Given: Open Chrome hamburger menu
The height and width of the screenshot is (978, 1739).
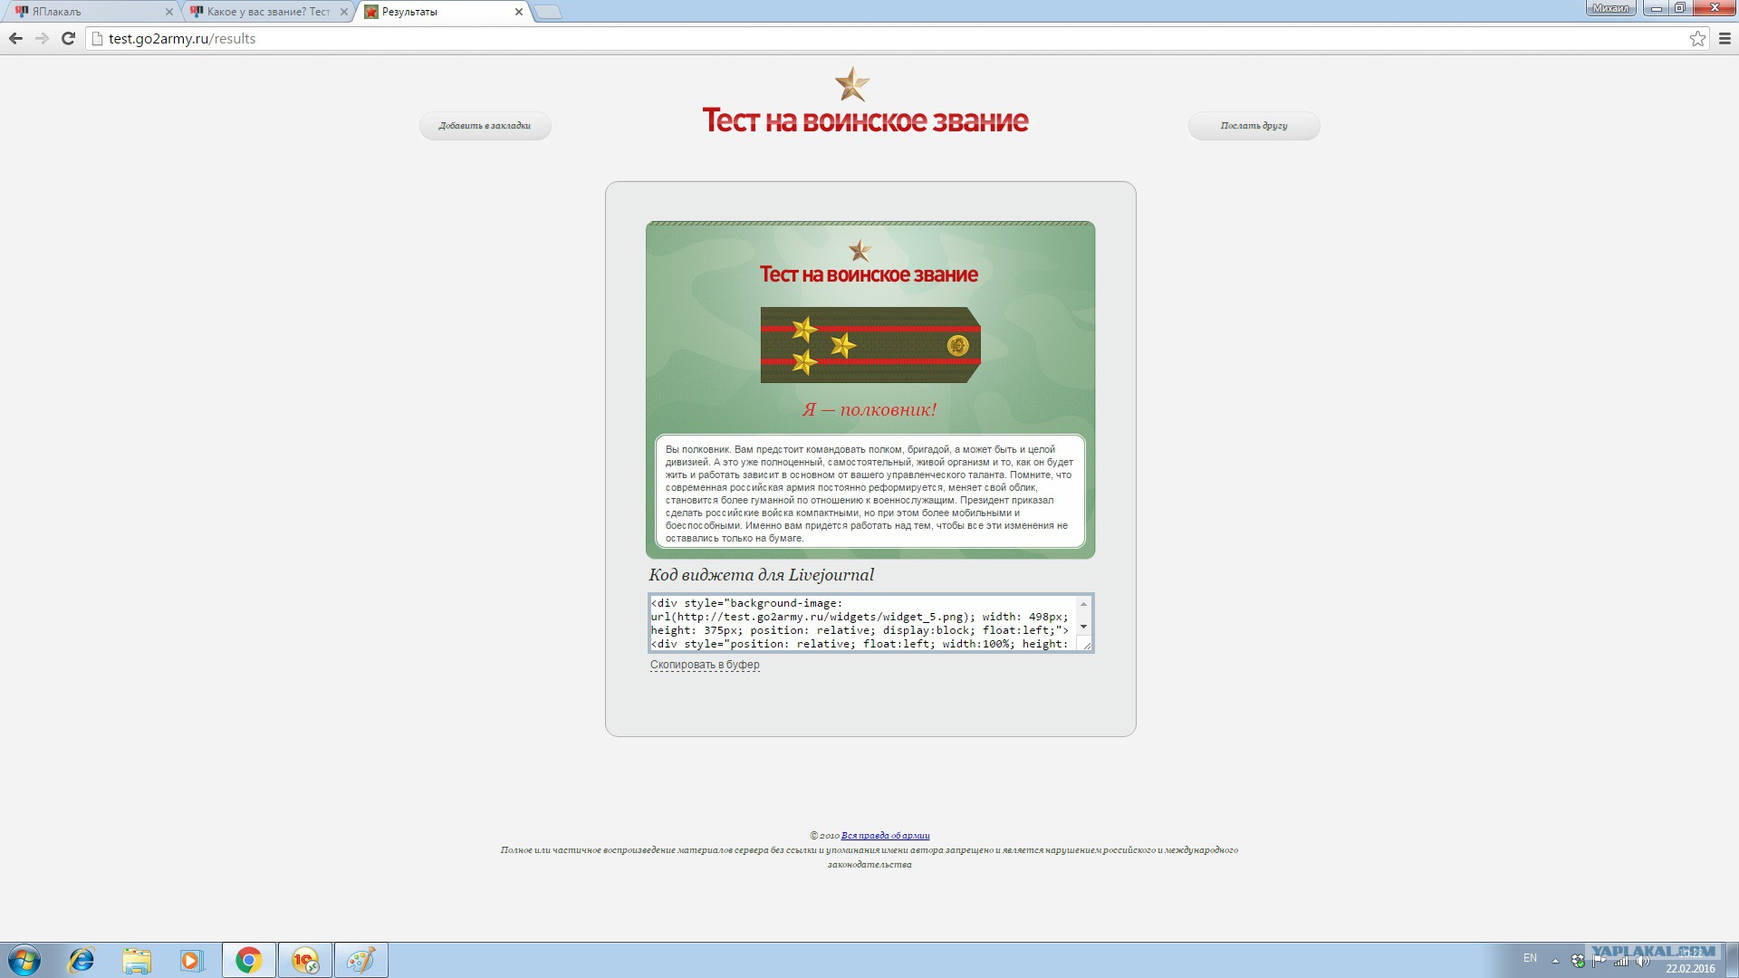Looking at the screenshot, I should coord(1725,38).
